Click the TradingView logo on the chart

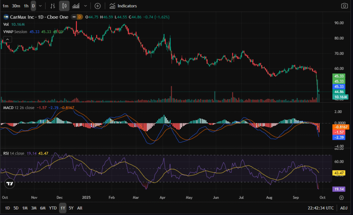10,184
